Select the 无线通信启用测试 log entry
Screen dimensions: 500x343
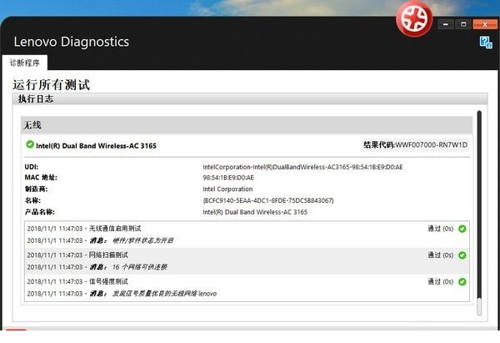(84, 229)
